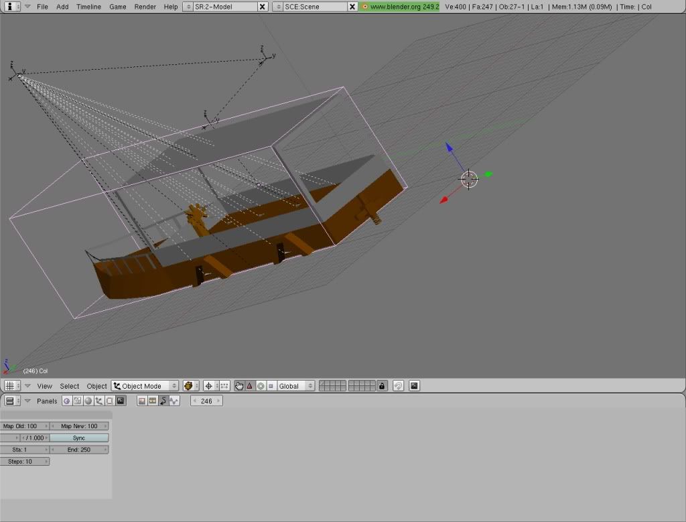Open the Select menu in 3D header

70,386
